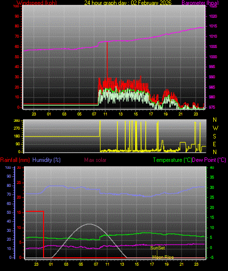Click the 990 barometer axis value
This screenshot has height=271, width=228.
[212, 77]
